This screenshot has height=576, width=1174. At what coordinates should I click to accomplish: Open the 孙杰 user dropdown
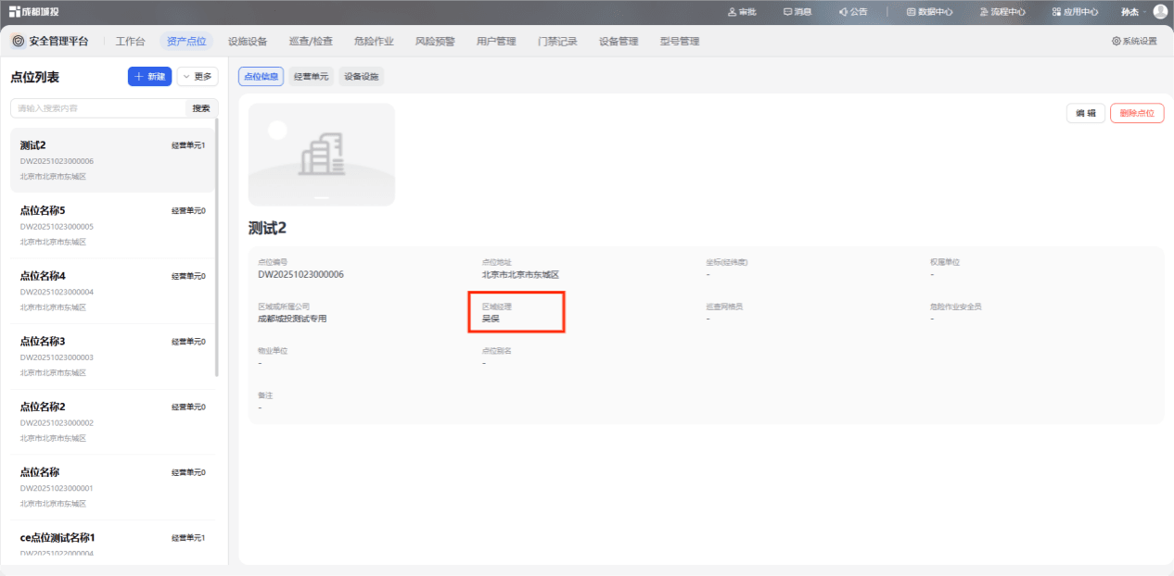click(x=1132, y=12)
